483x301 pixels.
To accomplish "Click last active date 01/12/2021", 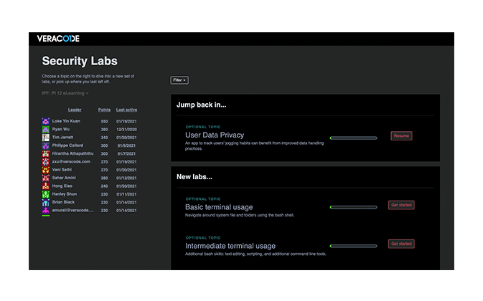I will click(126, 178).
